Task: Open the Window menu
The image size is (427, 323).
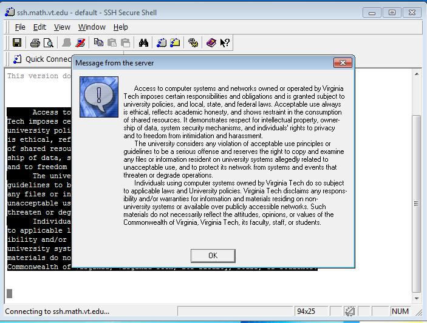Action: (92, 27)
